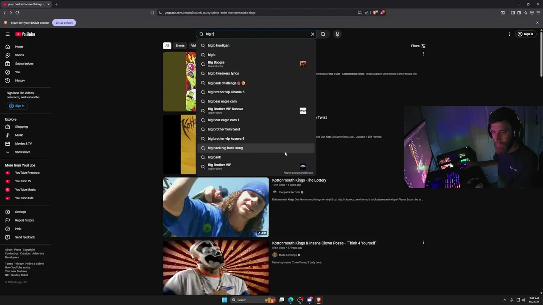This screenshot has width=543, height=305.
Task: Clear the search box with the X
Action: pyautogui.click(x=313, y=34)
